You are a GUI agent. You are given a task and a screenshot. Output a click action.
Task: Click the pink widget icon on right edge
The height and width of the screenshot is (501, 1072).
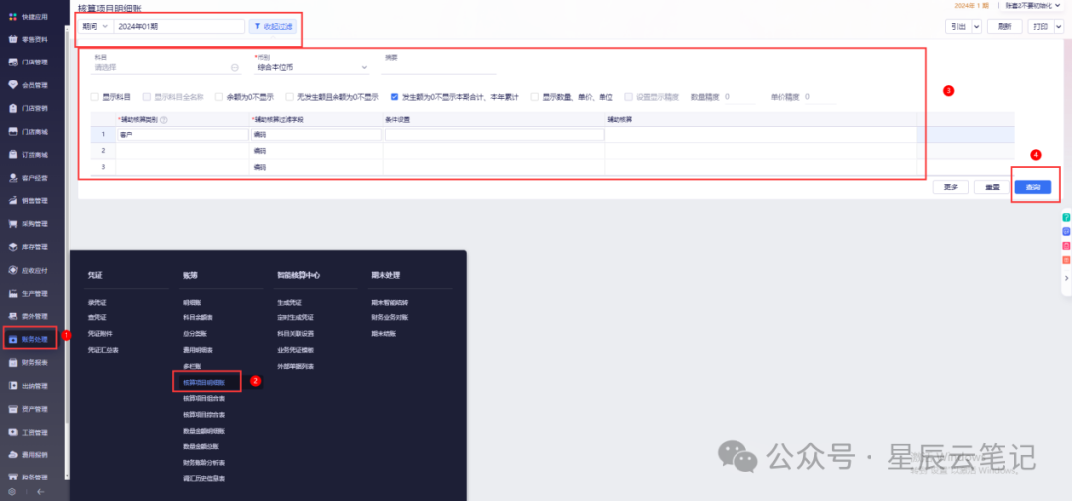[x=1066, y=246]
